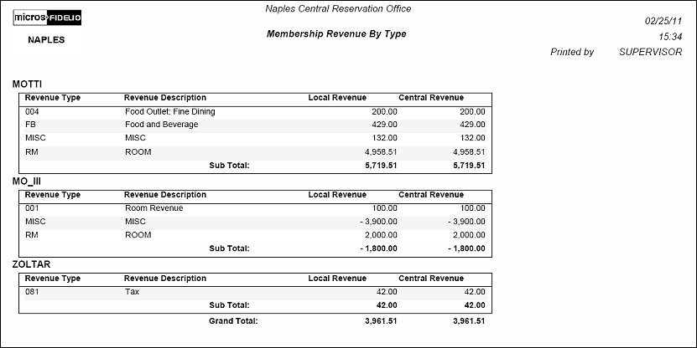Select the Membership Revenue By Type title
The height and width of the screenshot is (348, 697).
[x=335, y=34]
